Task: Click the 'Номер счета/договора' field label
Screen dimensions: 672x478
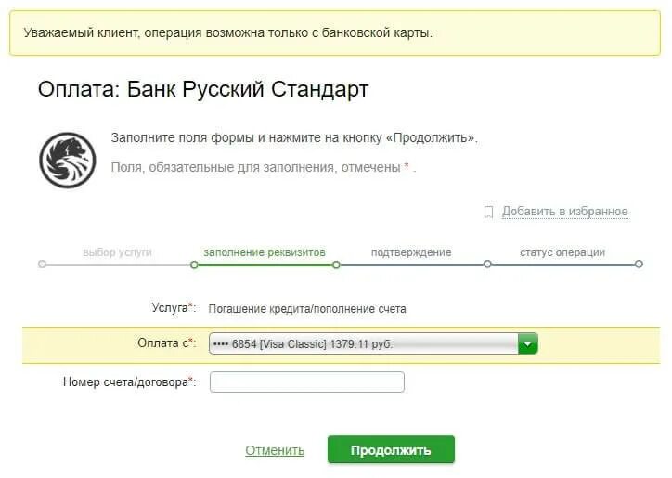Action: (129, 381)
